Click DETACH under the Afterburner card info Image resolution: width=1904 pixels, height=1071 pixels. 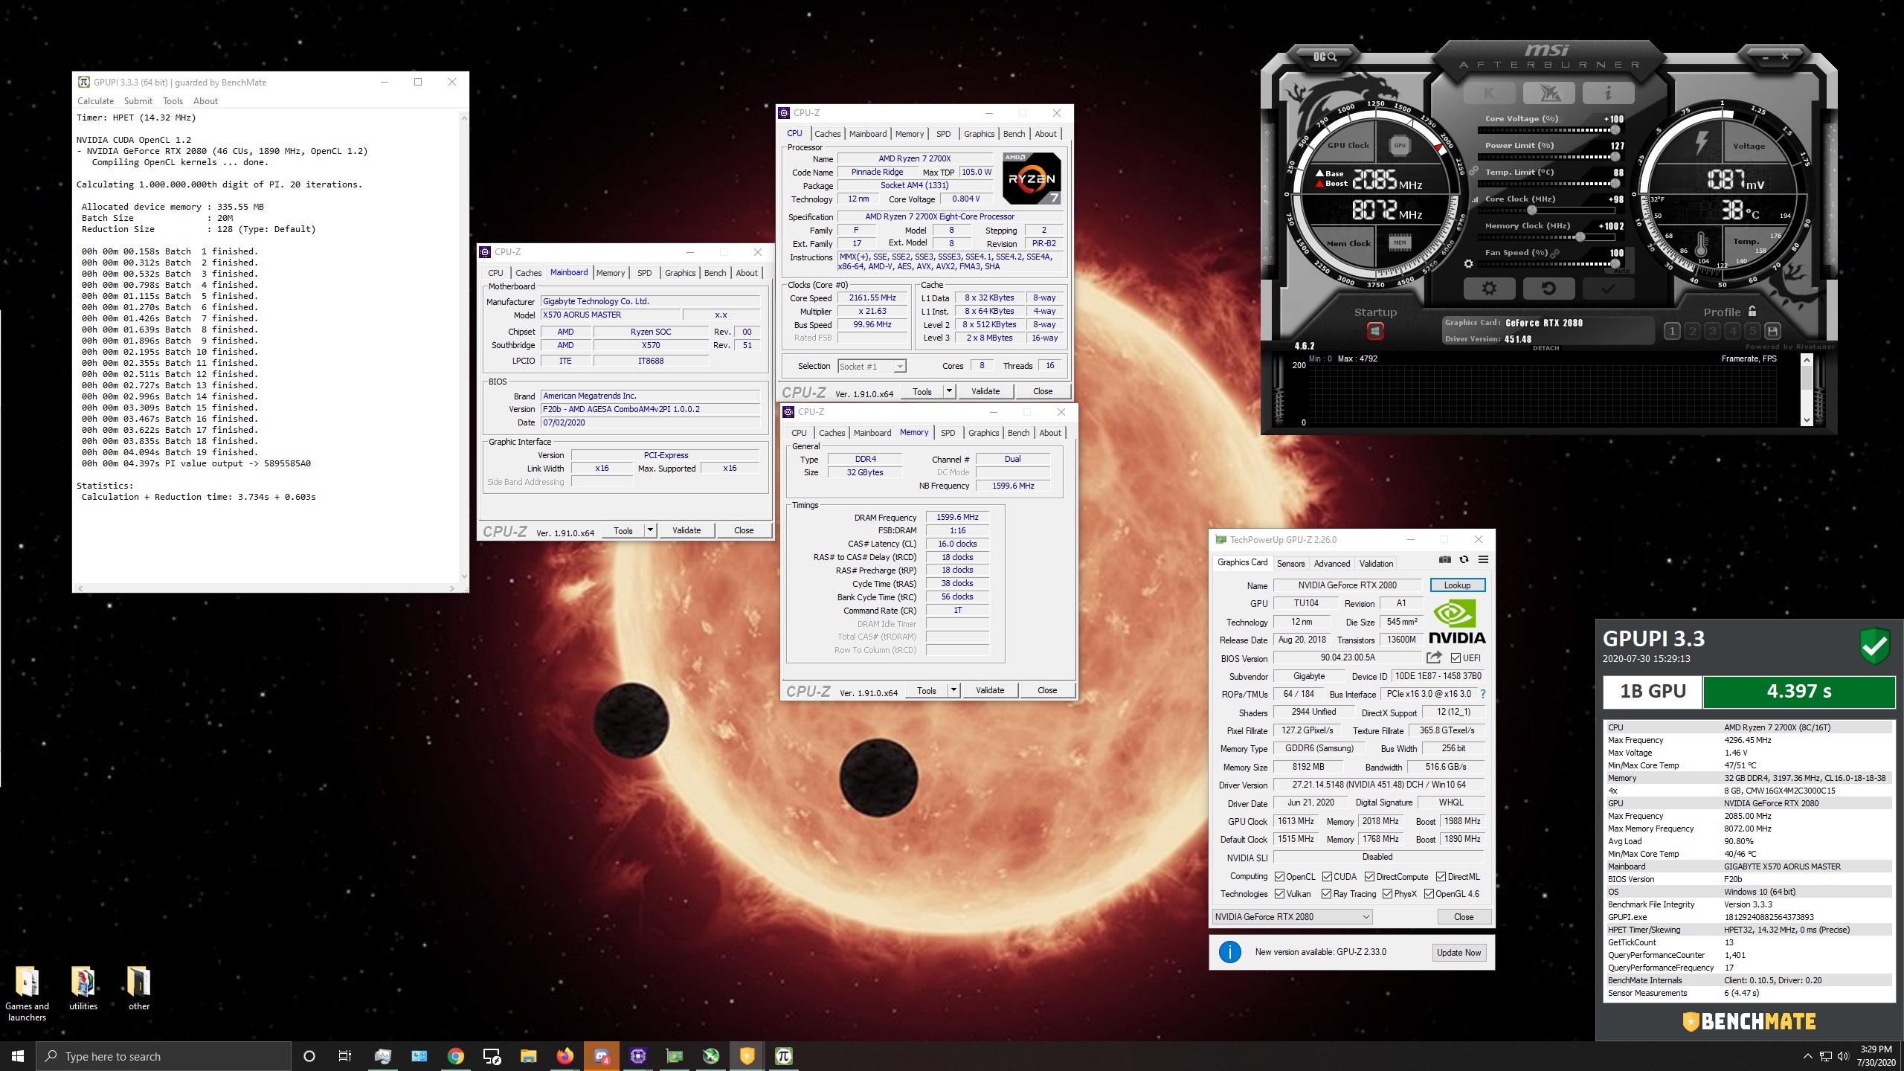click(1546, 348)
